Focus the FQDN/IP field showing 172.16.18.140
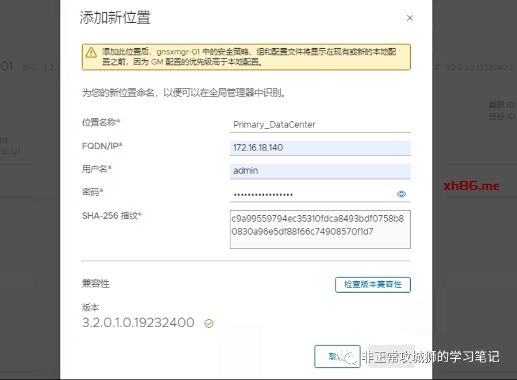This screenshot has width=517, height=380. (x=319, y=148)
